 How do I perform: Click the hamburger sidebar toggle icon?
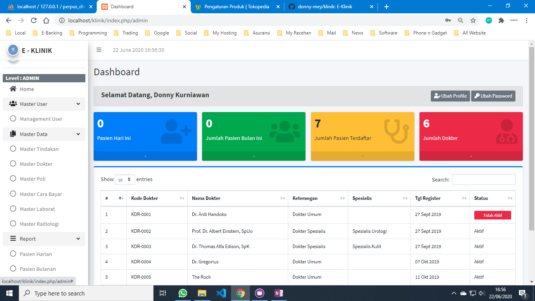point(99,50)
